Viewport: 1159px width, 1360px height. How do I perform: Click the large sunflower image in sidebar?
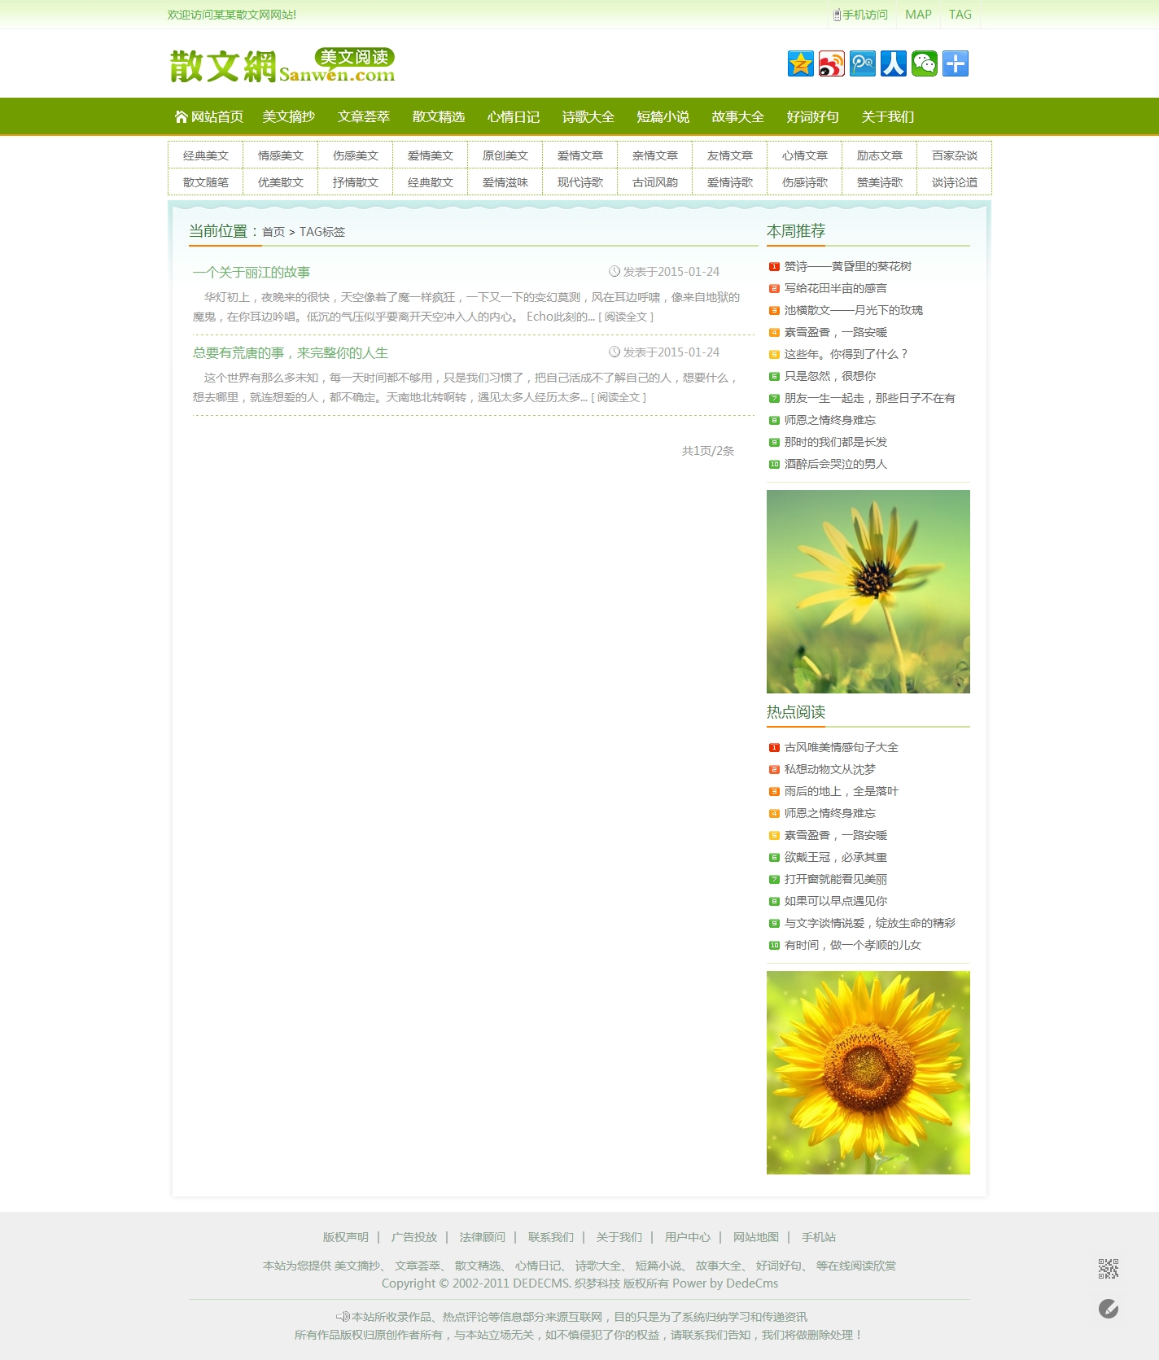868,1072
